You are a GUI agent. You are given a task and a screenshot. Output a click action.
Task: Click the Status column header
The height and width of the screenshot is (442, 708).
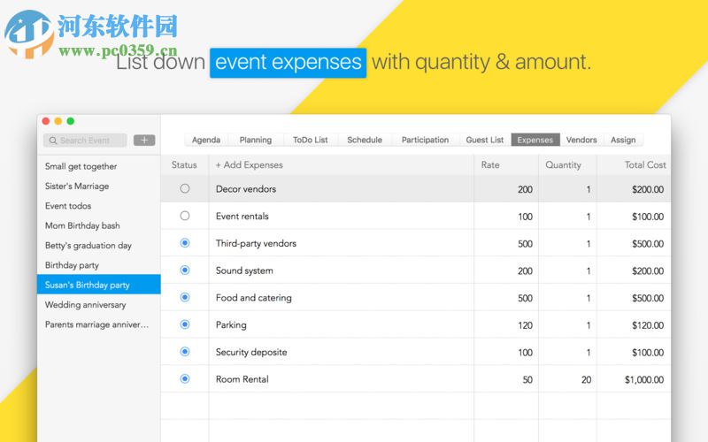pyautogui.click(x=184, y=165)
